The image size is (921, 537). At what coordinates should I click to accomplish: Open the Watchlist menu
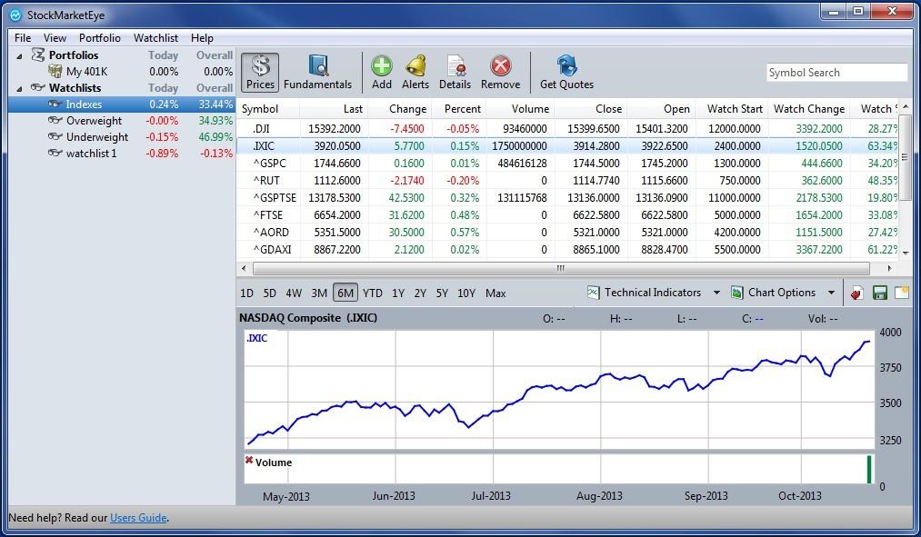click(x=155, y=38)
